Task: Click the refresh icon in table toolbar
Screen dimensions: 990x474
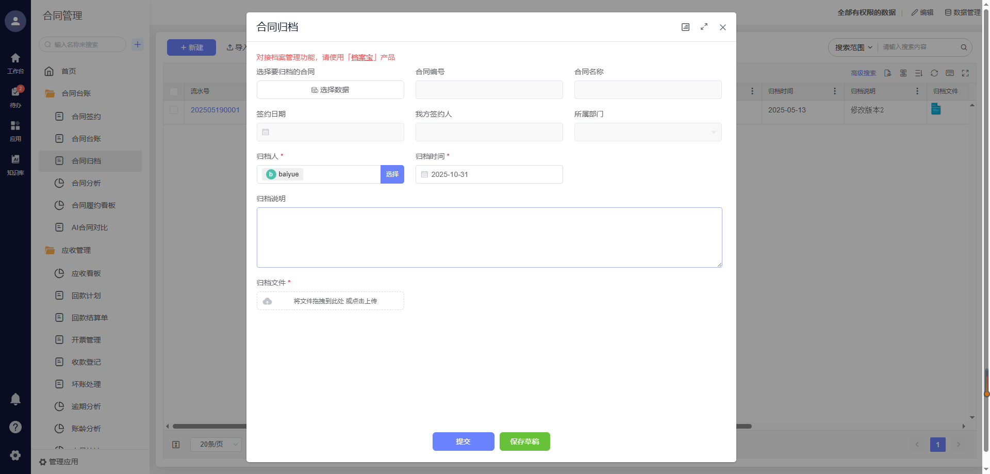Action: click(x=934, y=73)
